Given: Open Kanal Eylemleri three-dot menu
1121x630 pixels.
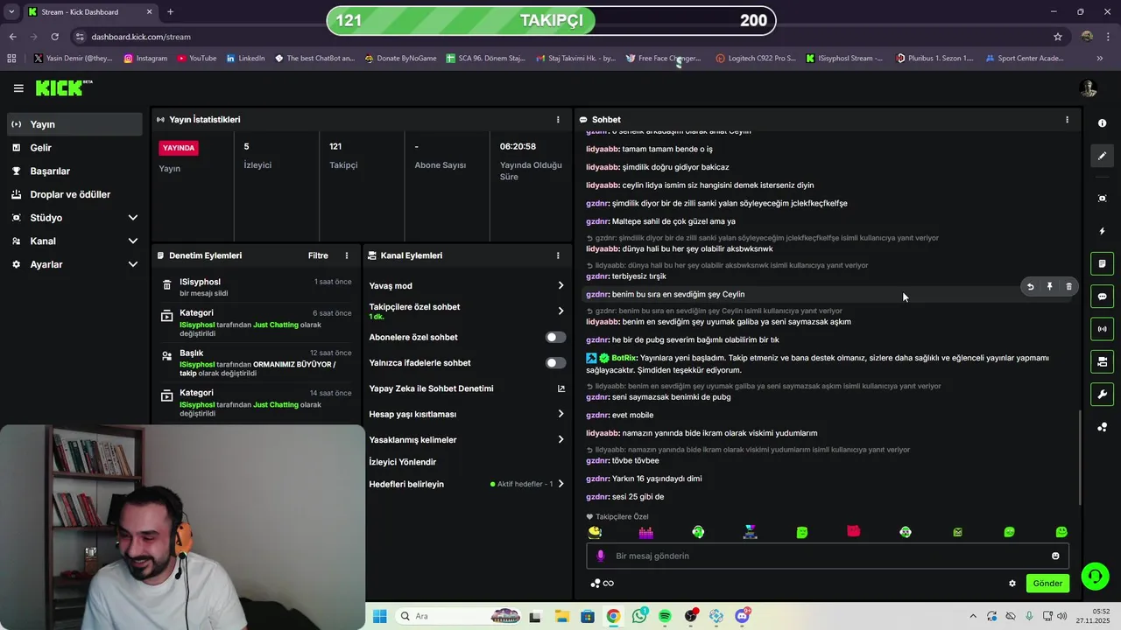Looking at the screenshot, I should pos(558,255).
